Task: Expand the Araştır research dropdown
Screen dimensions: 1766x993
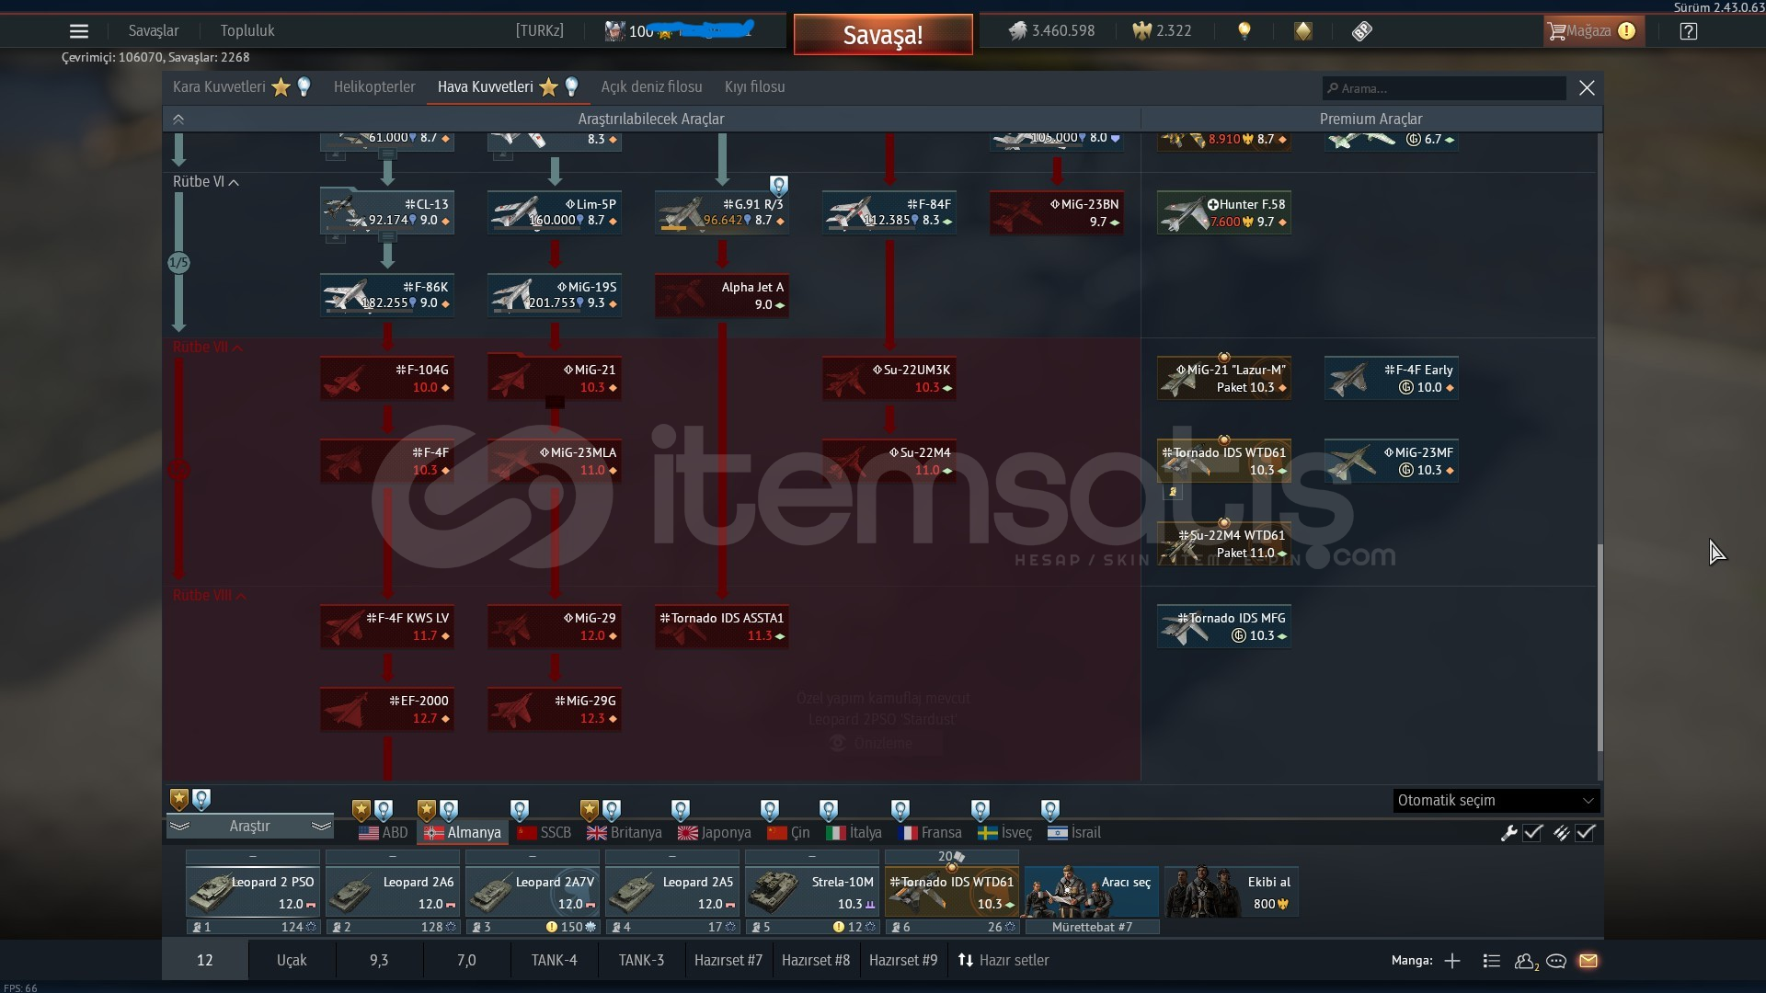Action: [x=249, y=827]
